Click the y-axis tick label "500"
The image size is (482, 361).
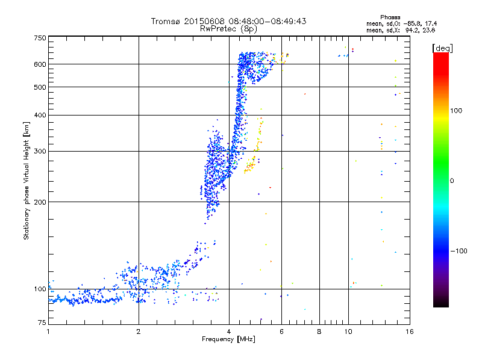pos(40,87)
